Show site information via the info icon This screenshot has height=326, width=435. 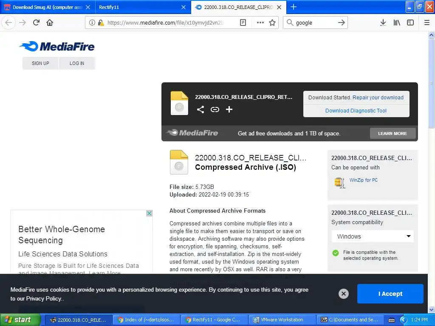(92, 23)
